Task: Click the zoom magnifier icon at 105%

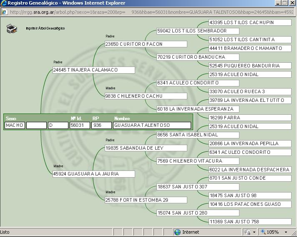Action: pyautogui.click(x=264, y=232)
